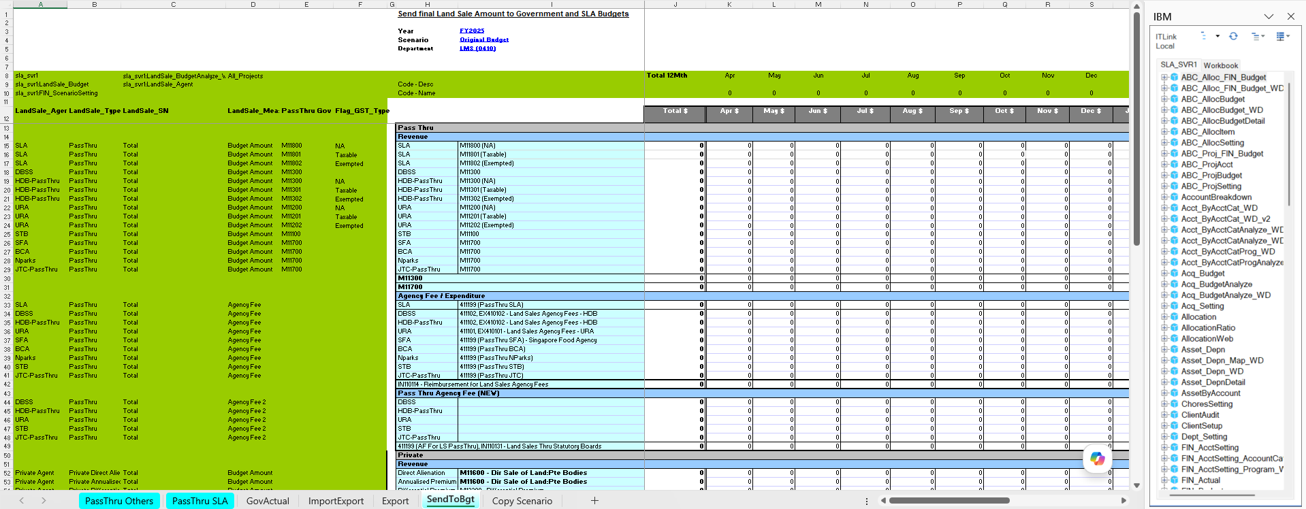Screen dimensions: 1306x509
Task: Select the Workbook tab in IBM panel
Action: click(1221, 65)
